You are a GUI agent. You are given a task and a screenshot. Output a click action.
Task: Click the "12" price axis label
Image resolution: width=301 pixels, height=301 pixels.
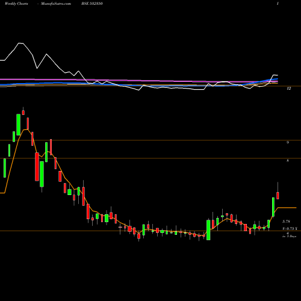[289, 88]
